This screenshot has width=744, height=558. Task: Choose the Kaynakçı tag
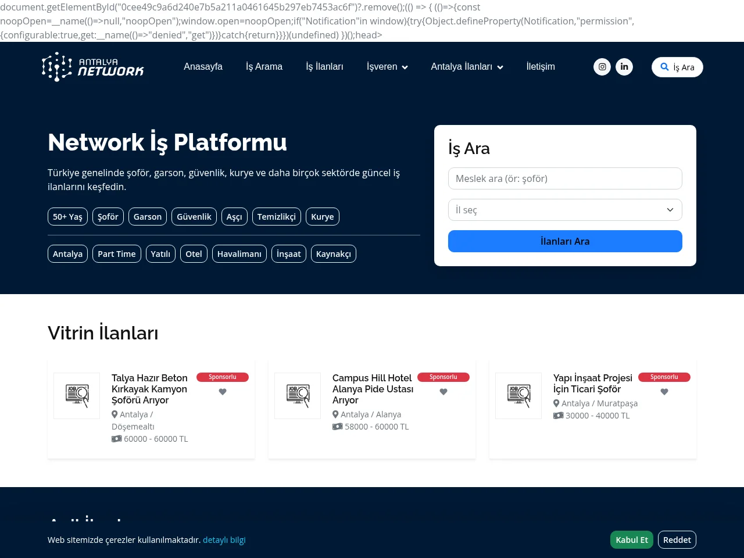click(x=334, y=254)
